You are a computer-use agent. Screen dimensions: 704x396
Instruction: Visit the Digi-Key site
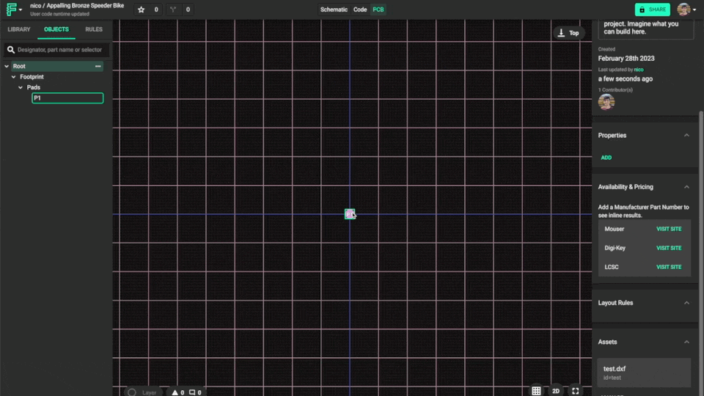pos(669,248)
